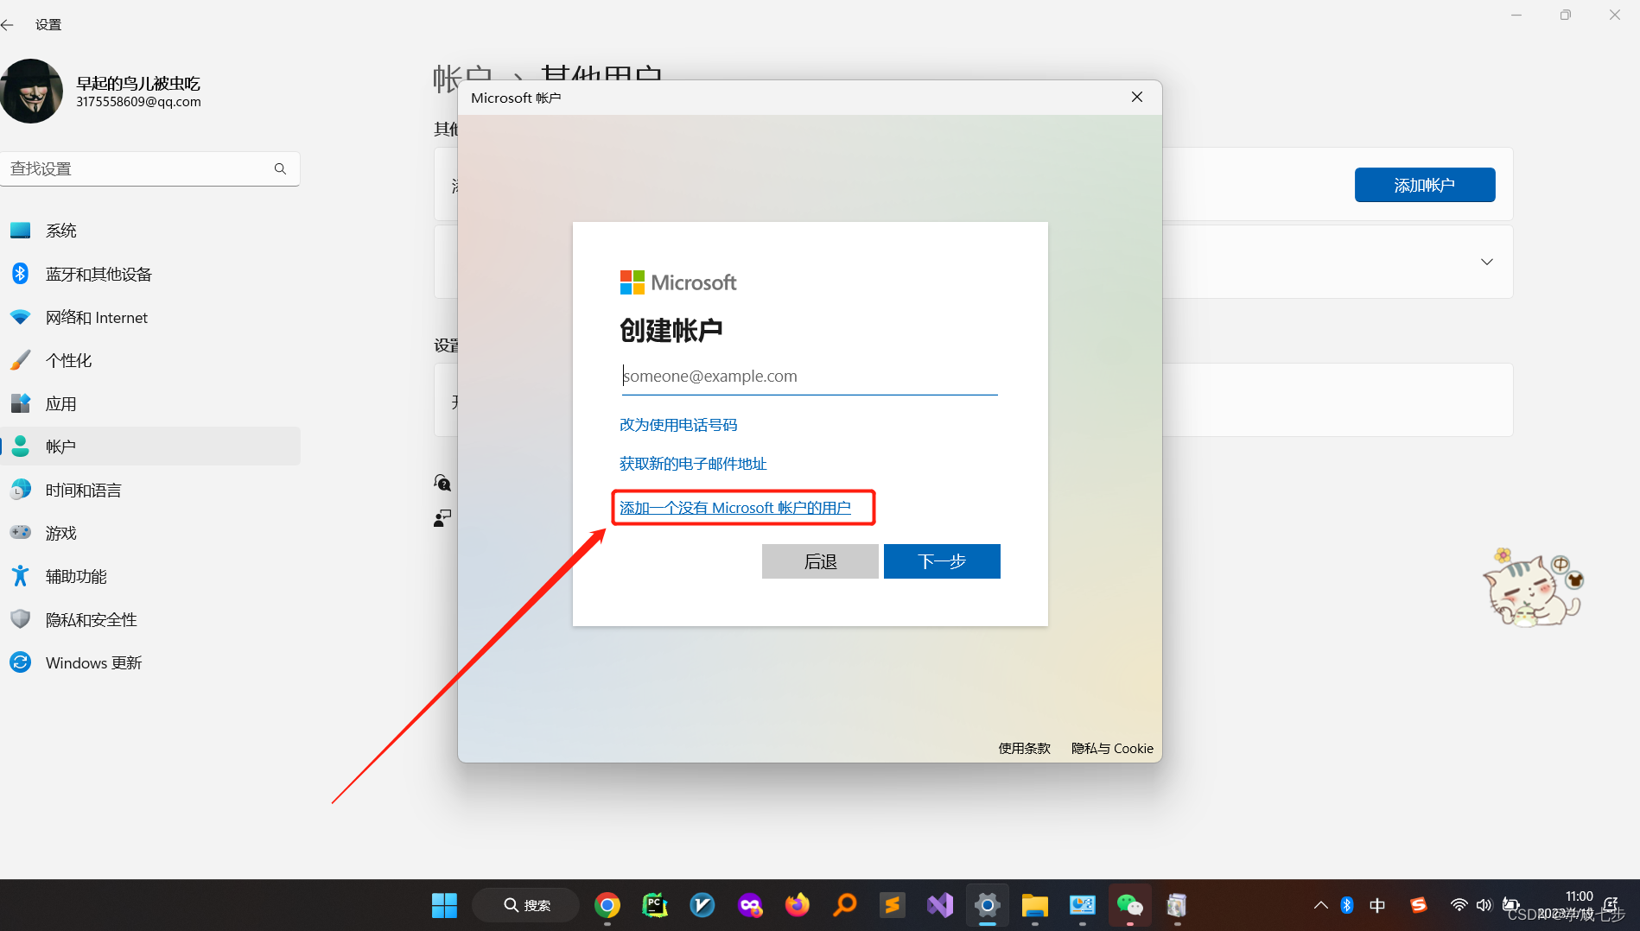Open Sublime Text from taskbar
The height and width of the screenshot is (931, 1640).
tap(893, 905)
